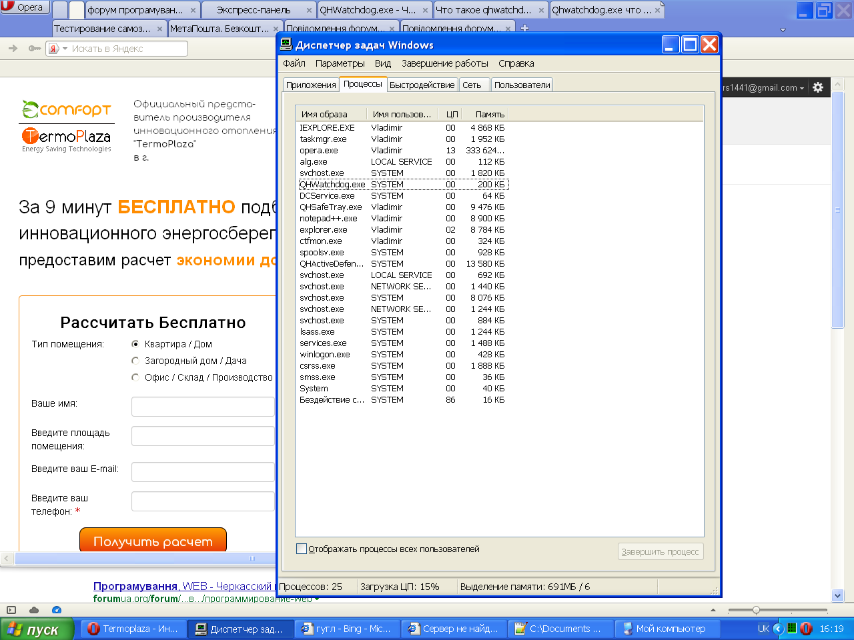Select the "Загородный дом / Дача" radio button
The width and height of the screenshot is (854, 640).
(x=135, y=361)
